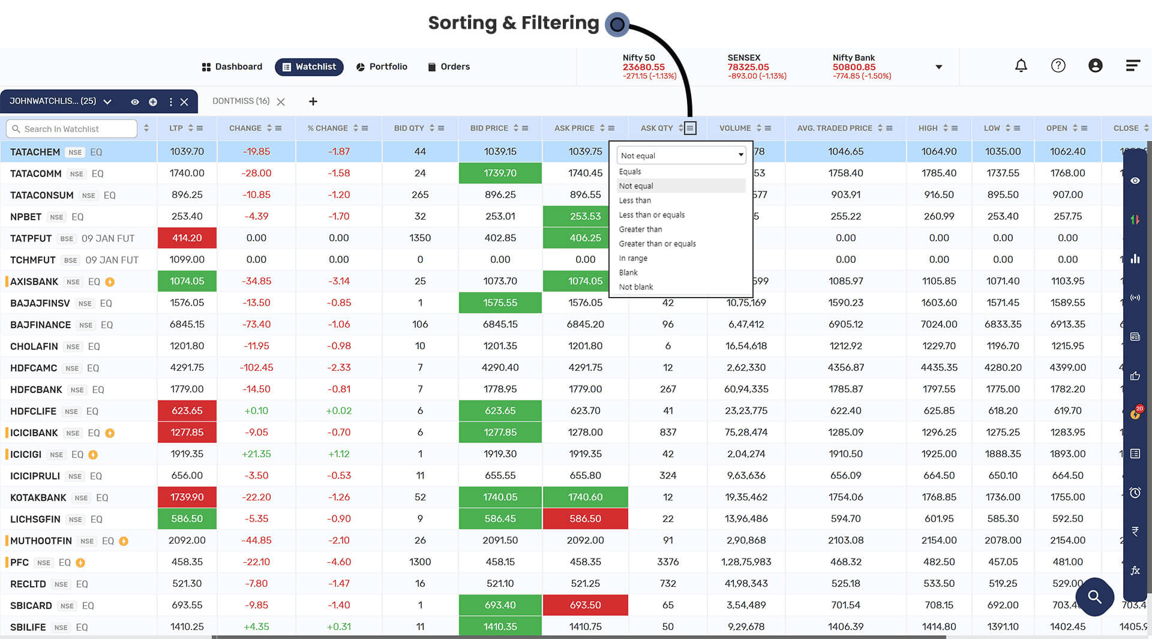Open the filter menu icon for HIGH column
The width and height of the screenshot is (1152, 639).
955,128
